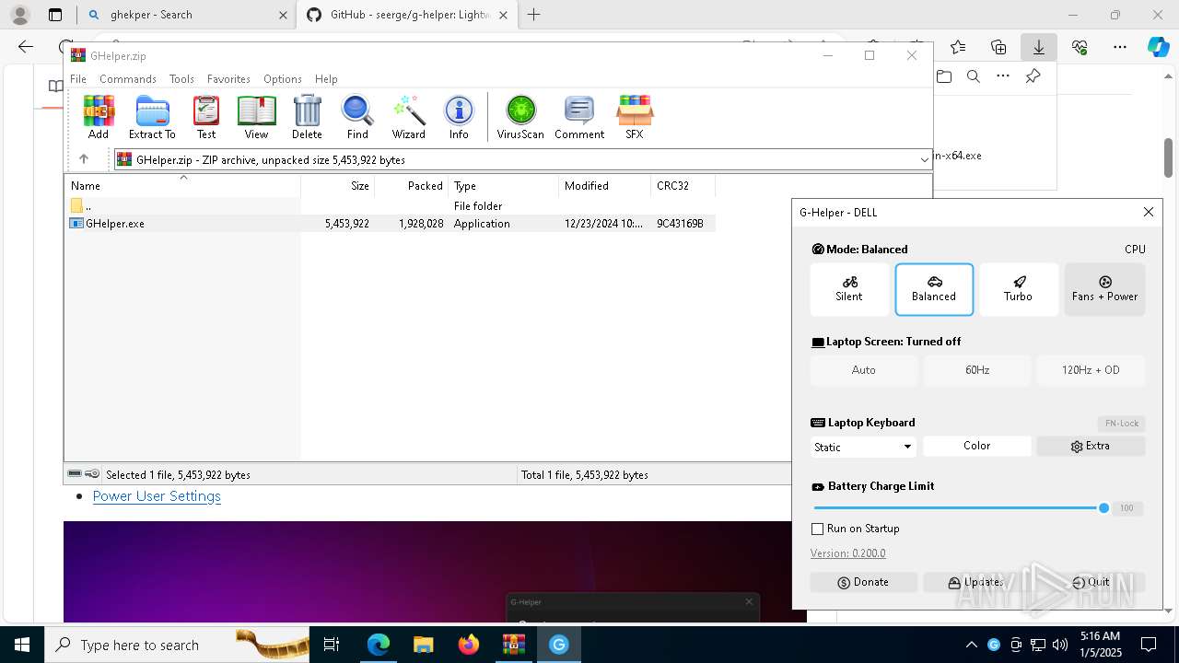Sort by Size column header
The width and height of the screenshot is (1179, 663).
(338, 186)
